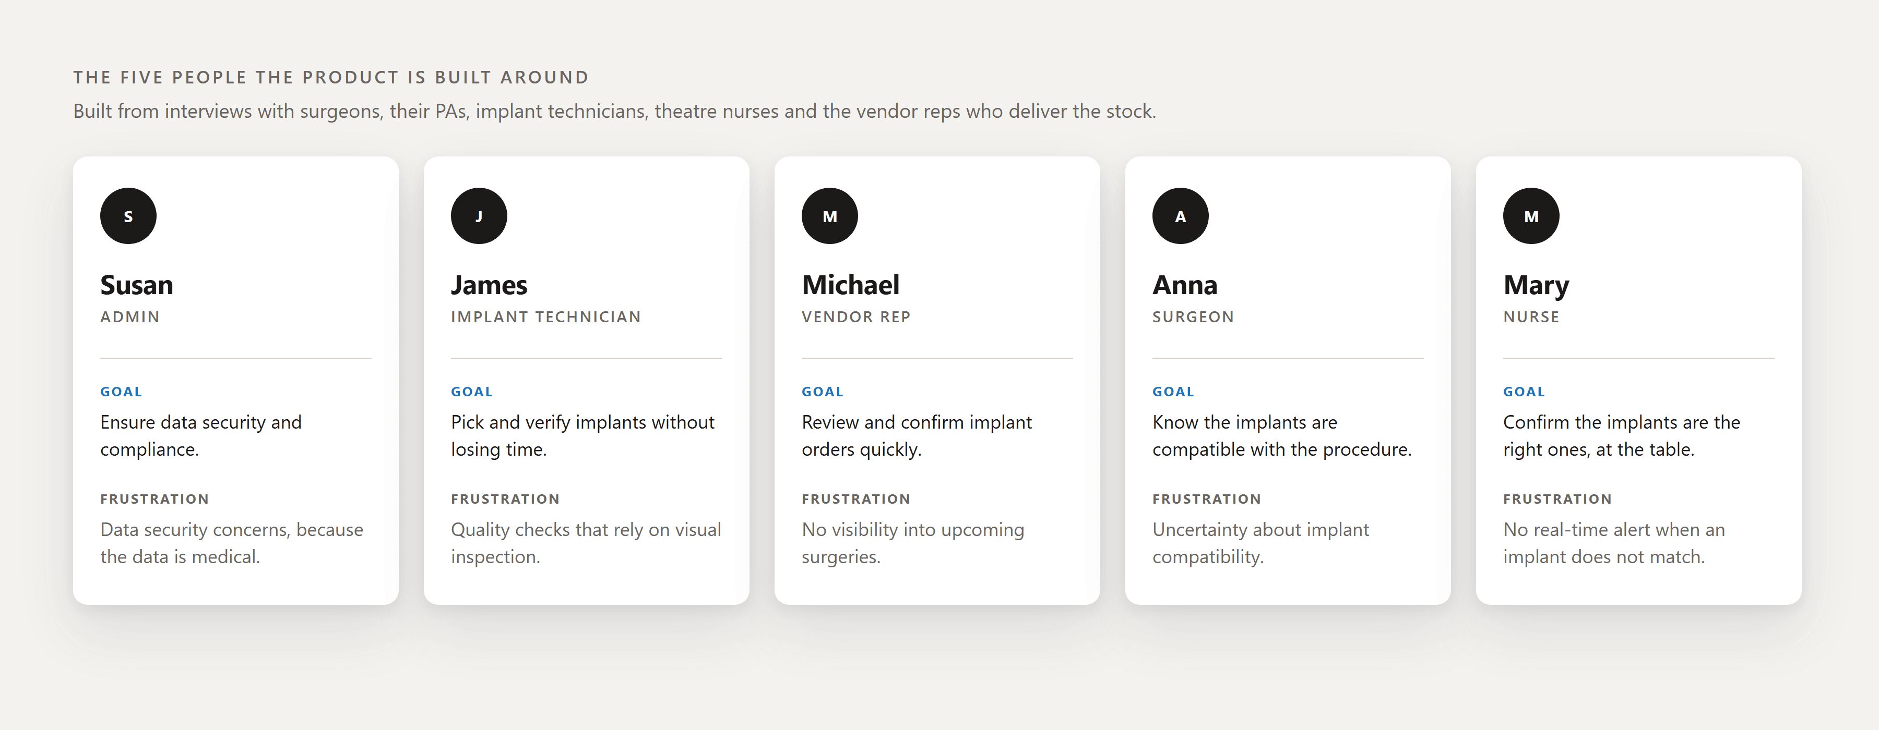Click 'THE FIVE PEOPLE THE PRODUCT IS BUILT AROUND' heading
The height and width of the screenshot is (730, 1879).
tap(331, 77)
